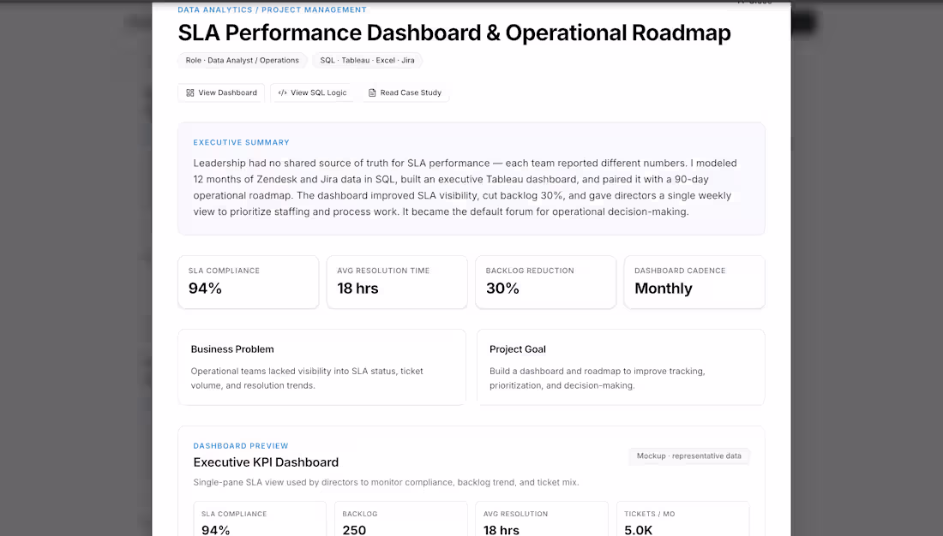943x536 pixels.
Task: Click the Executive KPI Dashboard heading
Action: click(266, 462)
